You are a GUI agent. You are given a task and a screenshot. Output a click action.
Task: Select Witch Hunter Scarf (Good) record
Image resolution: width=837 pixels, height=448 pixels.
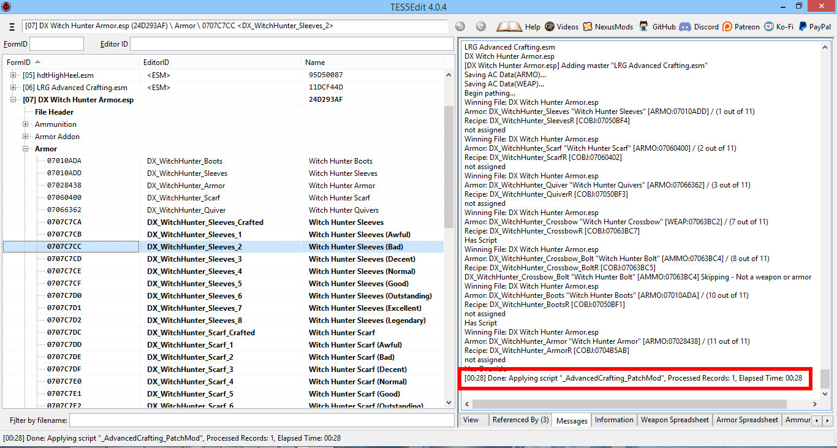click(x=223, y=393)
